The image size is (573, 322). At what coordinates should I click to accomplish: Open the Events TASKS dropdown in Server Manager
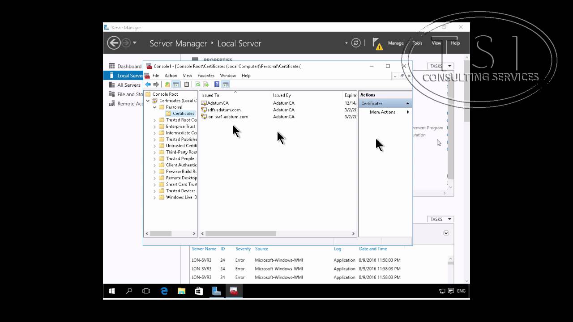tap(441, 219)
